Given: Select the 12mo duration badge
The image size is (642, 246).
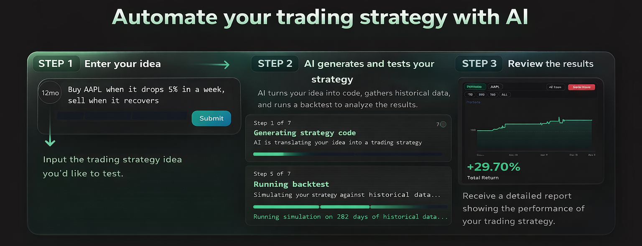Looking at the screenshot, I should [50, 93].
